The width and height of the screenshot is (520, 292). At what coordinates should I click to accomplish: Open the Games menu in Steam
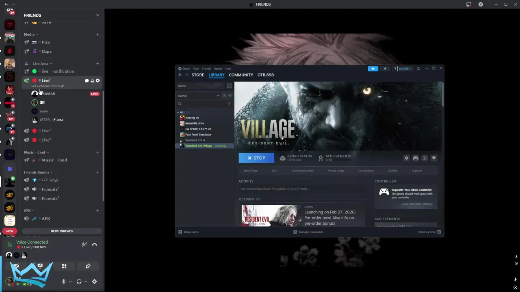(x=218, y=69)
